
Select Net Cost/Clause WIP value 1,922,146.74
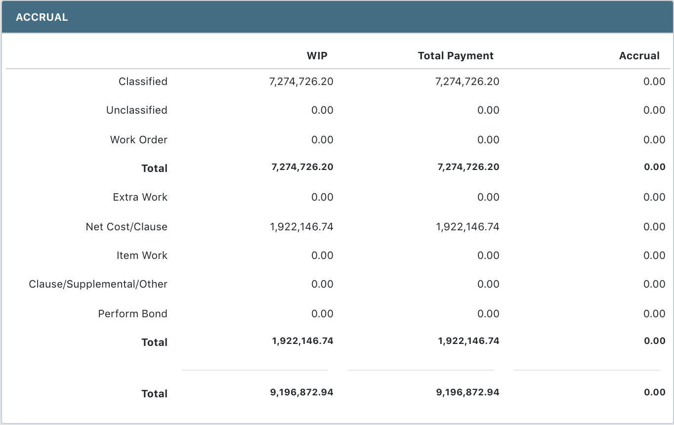tap(302, 227)
